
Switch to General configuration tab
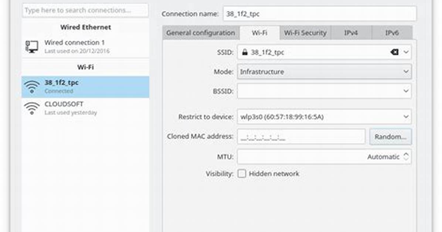(x=201, y=33)
